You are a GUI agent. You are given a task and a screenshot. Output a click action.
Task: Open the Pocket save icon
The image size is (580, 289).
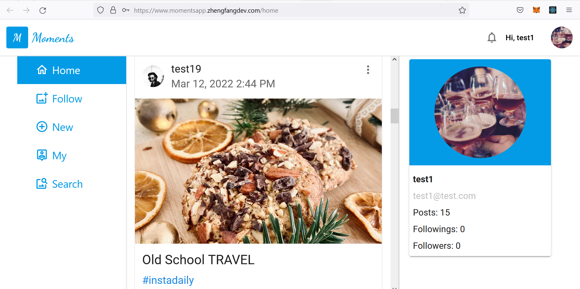(520, 10)
